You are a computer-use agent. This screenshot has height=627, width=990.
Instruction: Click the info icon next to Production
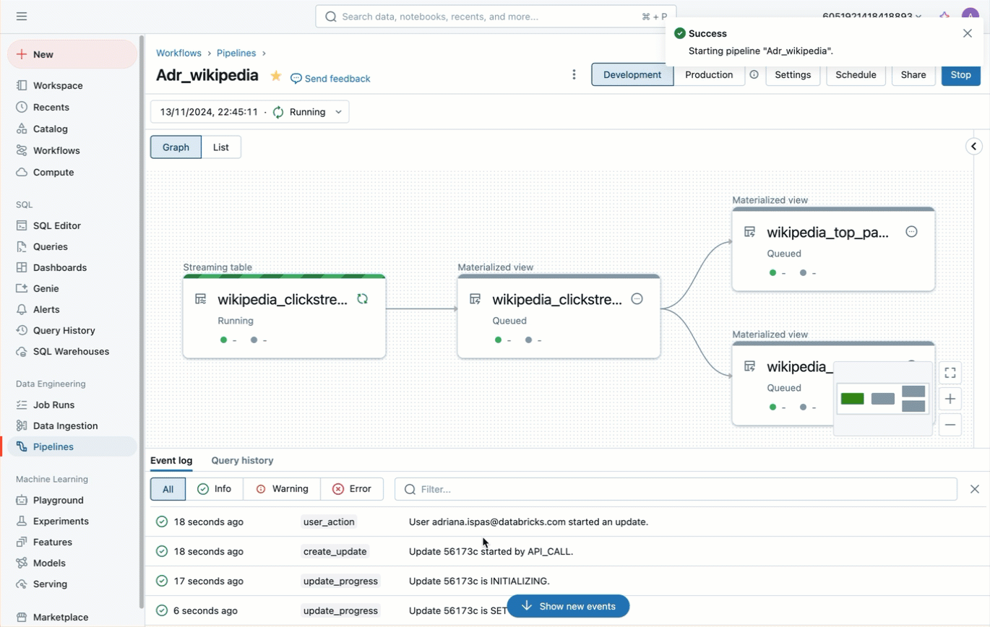(754, 75)
